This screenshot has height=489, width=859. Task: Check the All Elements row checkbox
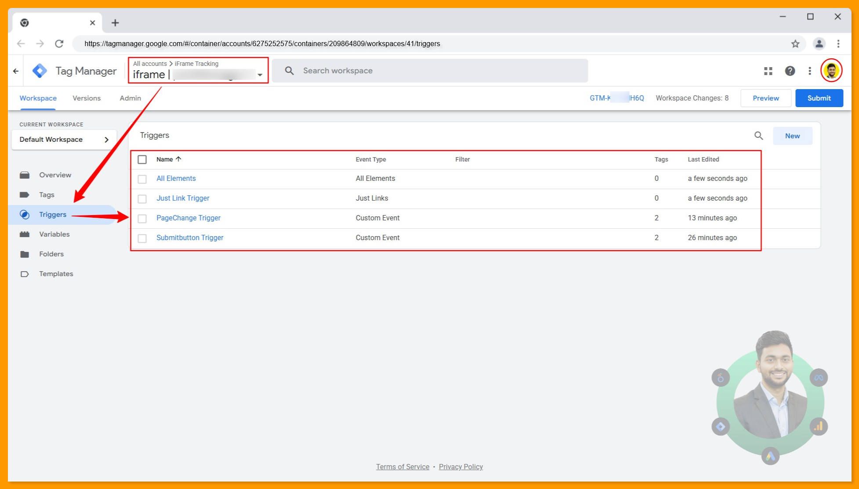click(x=142, y=179)
